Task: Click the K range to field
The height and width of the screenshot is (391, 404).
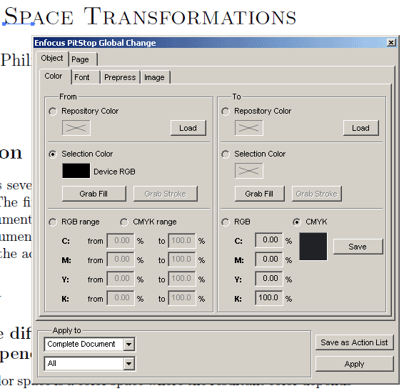Action: click(182, 298)
